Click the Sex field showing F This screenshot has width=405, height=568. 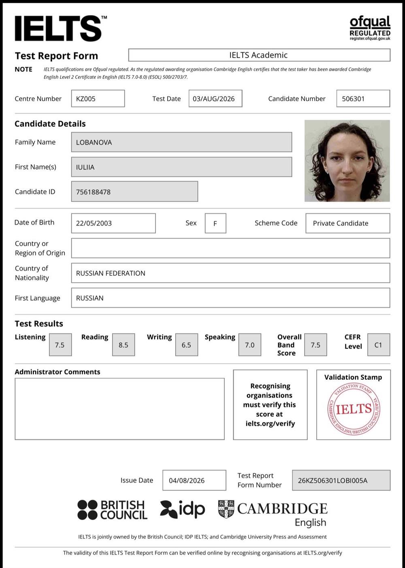[215, 223]
